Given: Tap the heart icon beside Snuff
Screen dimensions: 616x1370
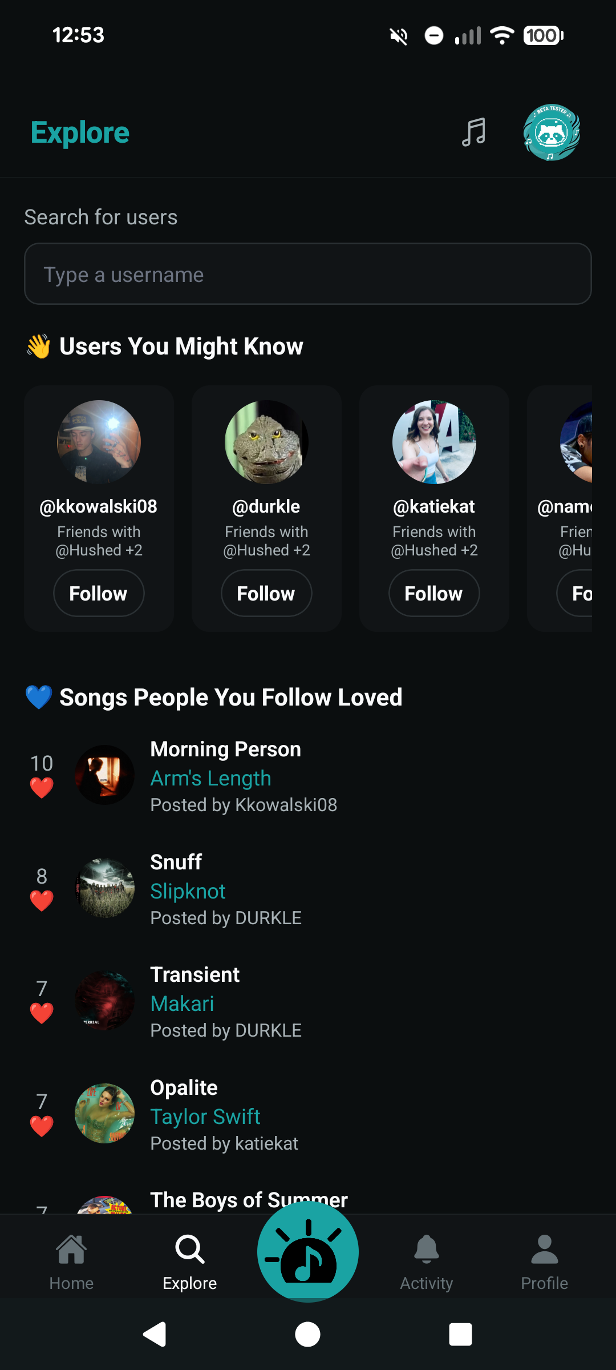Looking at the screenshot, I should pos(42,901).
